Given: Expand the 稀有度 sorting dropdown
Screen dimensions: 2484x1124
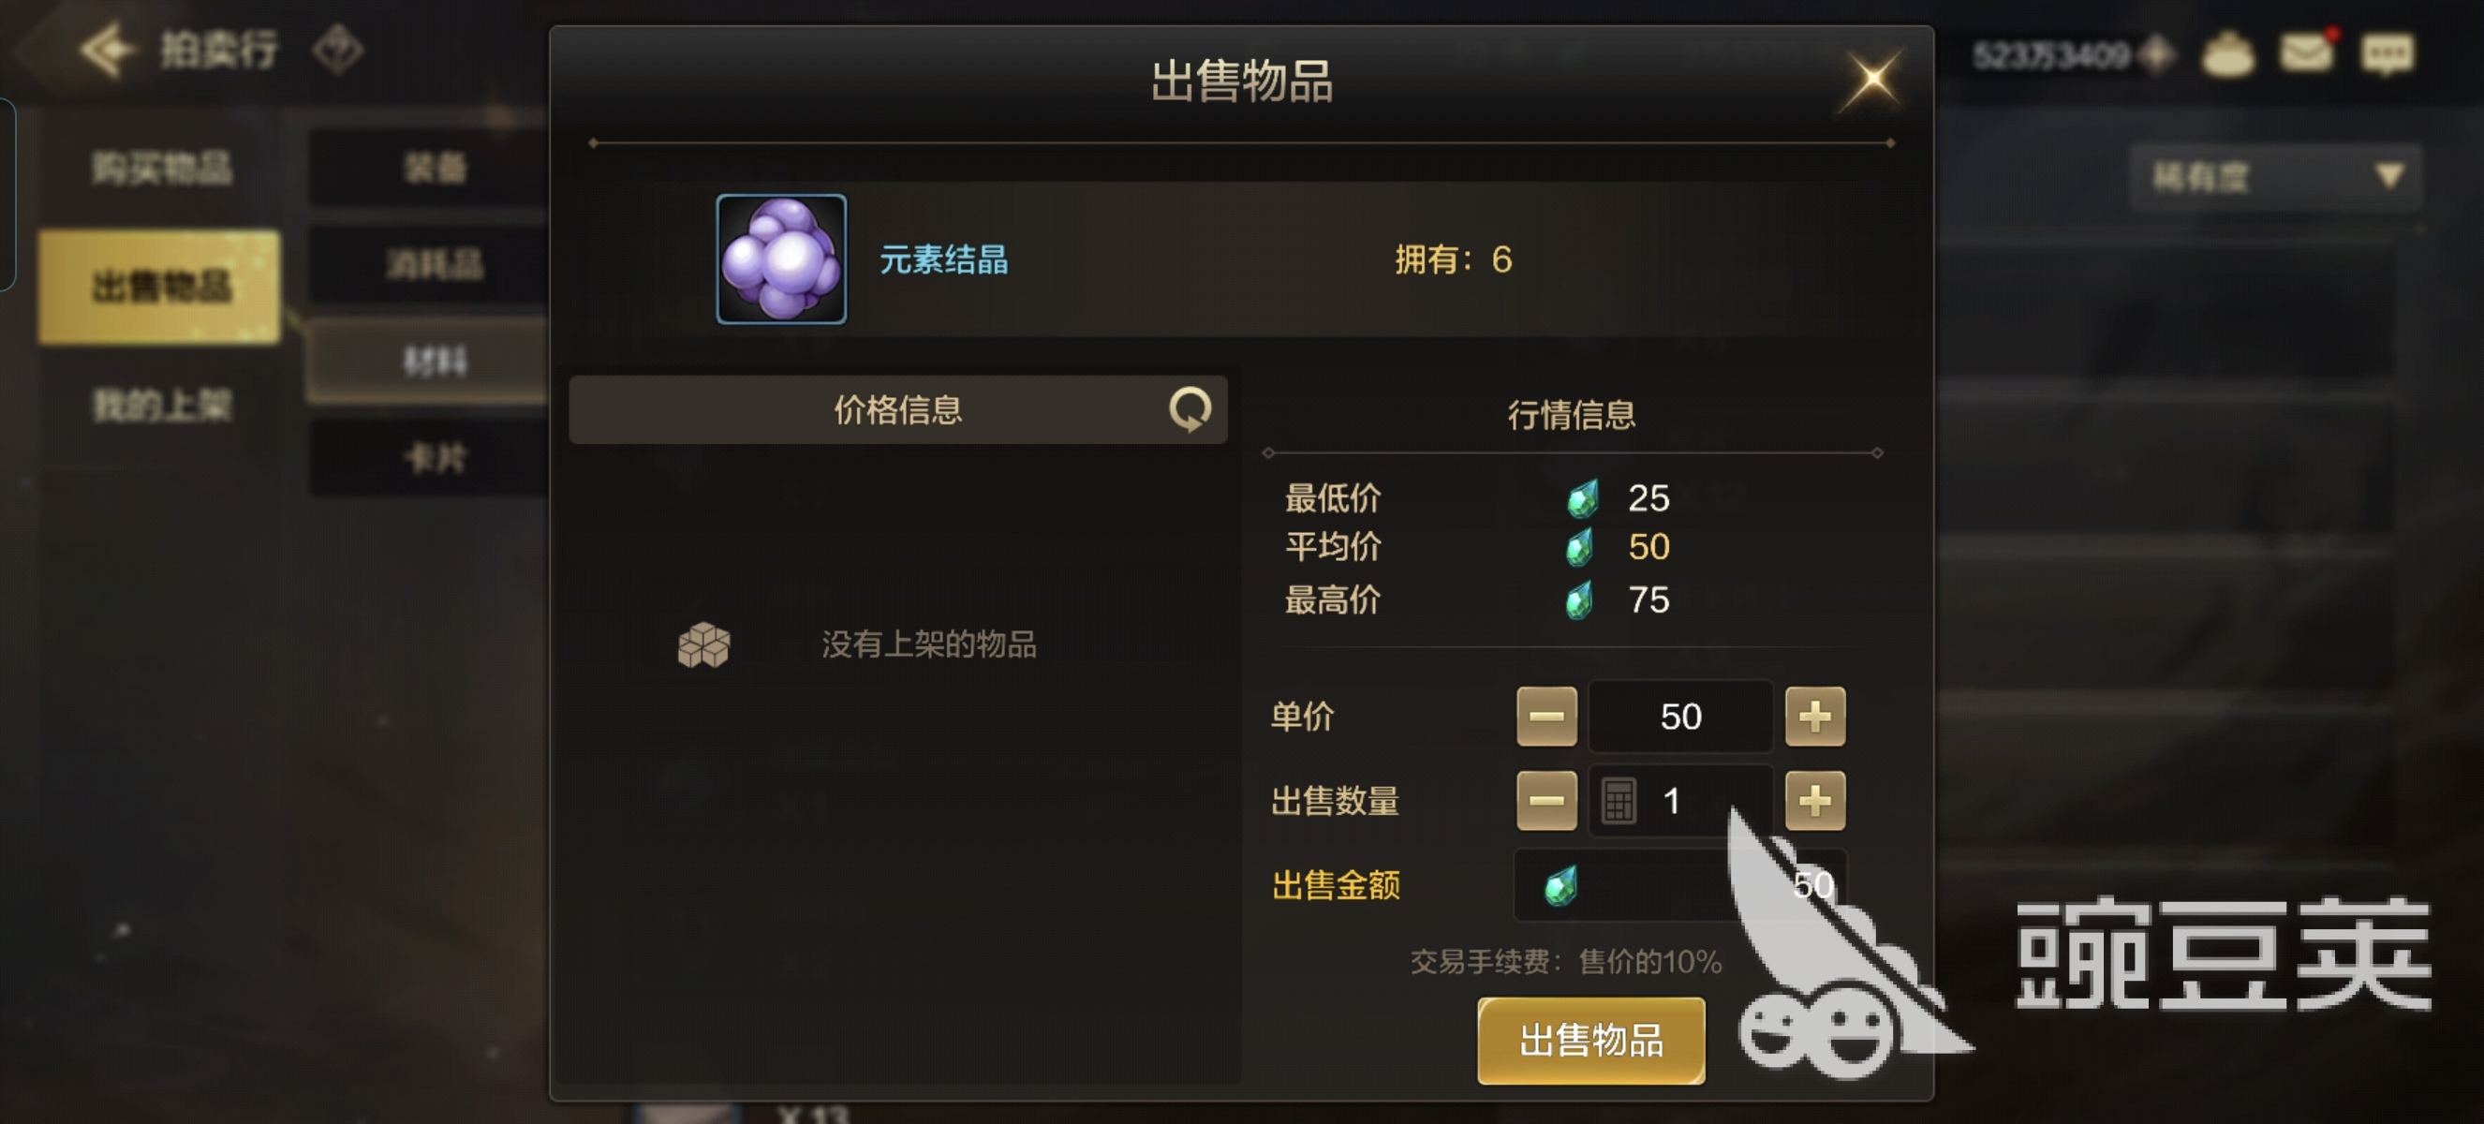Looking at the screenshot, I should click(x=2276, y=176).
